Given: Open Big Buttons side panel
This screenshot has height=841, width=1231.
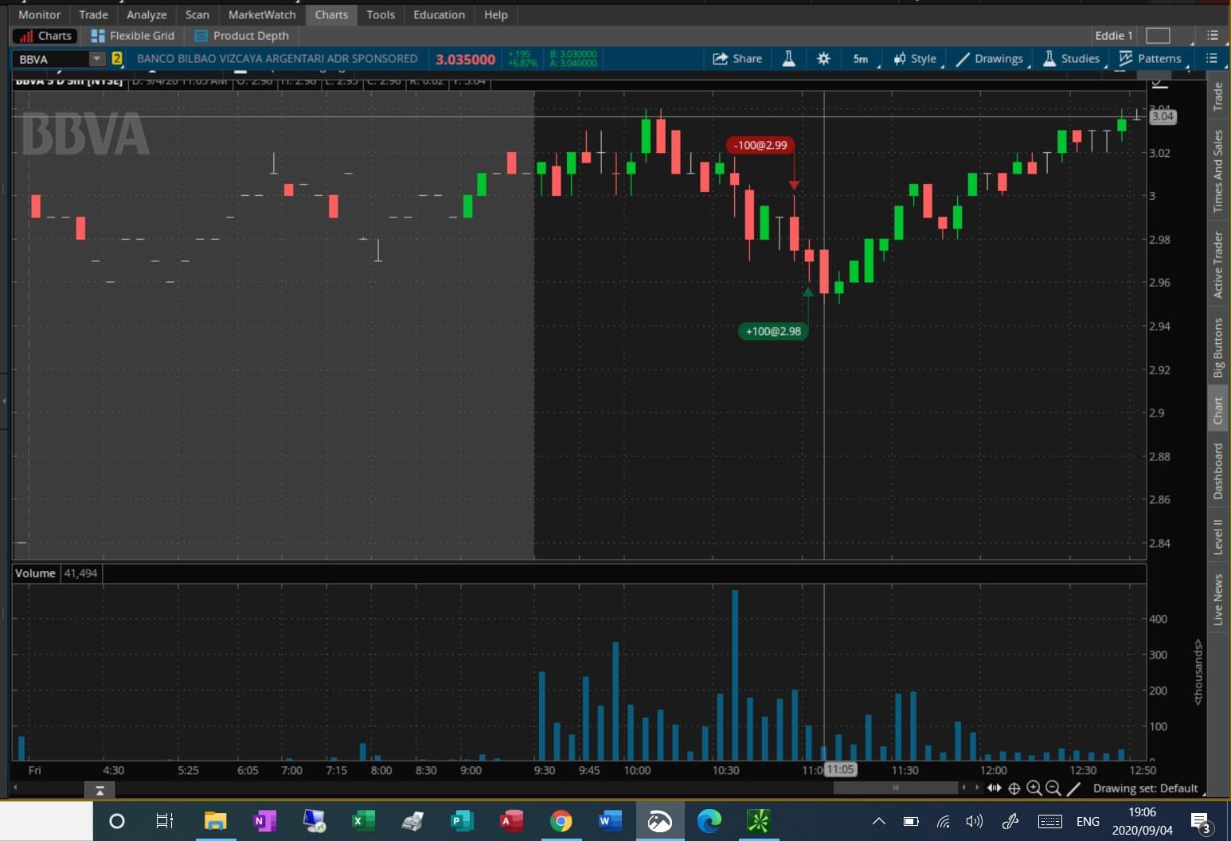Looking at the screenshot, I should 1217,348.
